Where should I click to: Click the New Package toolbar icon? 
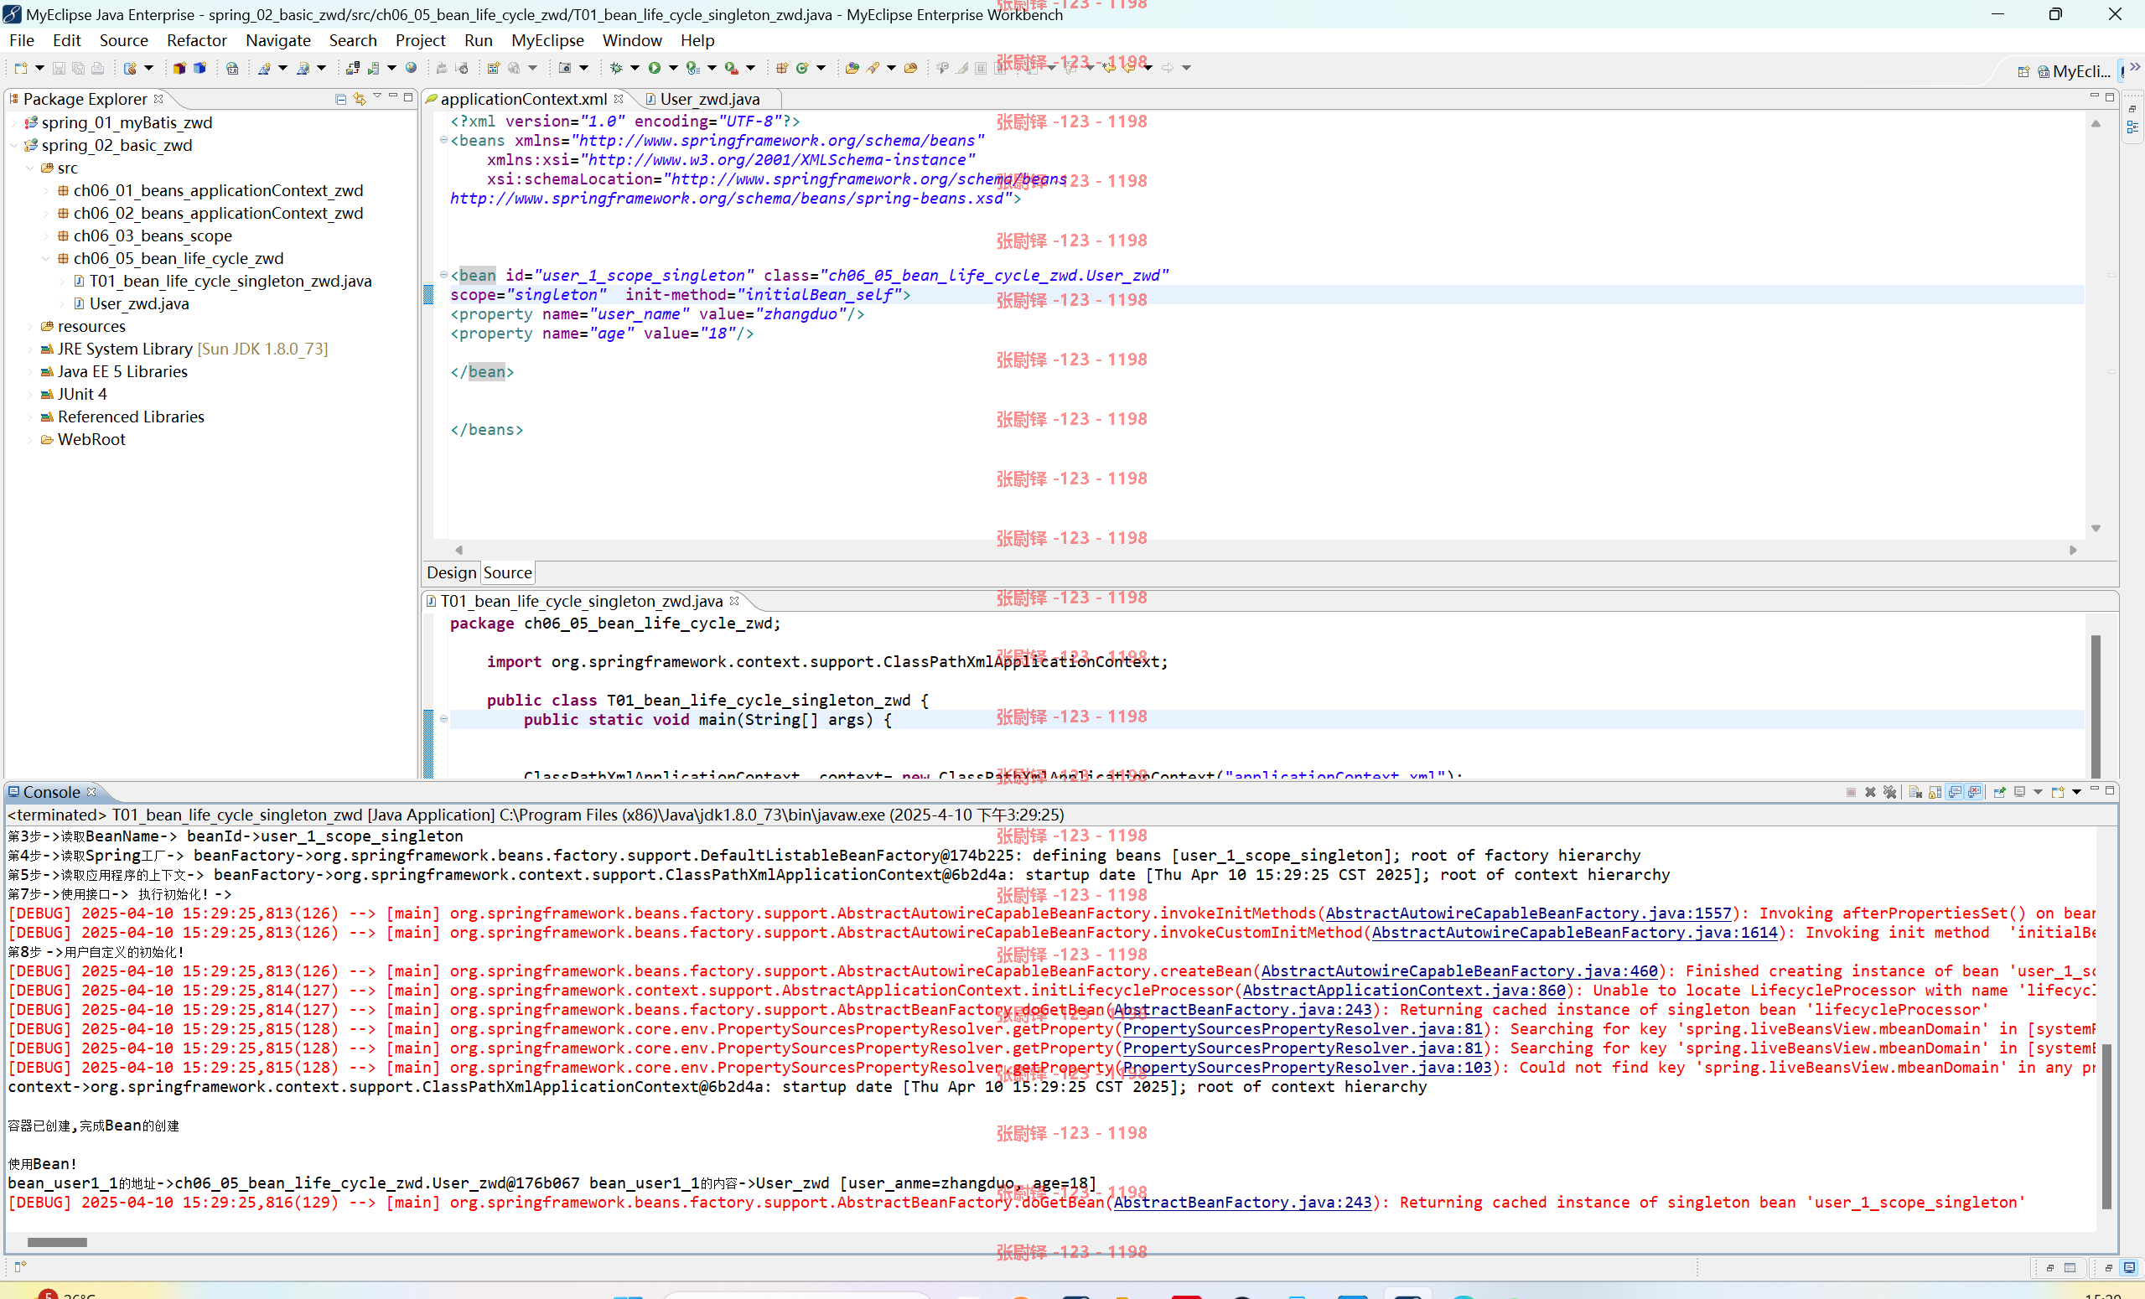pyautogui.click(x=782, y=68)
